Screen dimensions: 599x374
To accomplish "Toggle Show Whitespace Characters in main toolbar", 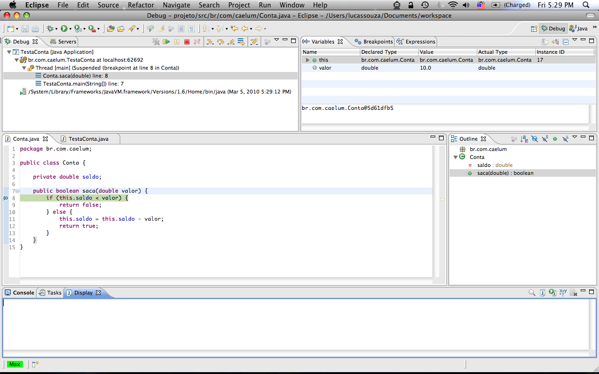I will pyautogui.click(x=191, y=29).
